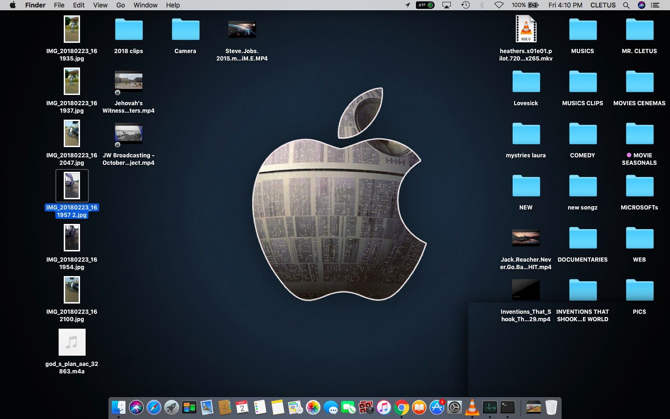Open the Edit menu
This screenshot has height=419, width=670.
click(79, 5)
